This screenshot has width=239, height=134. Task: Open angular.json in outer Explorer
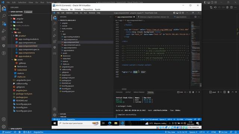point(22,90)
